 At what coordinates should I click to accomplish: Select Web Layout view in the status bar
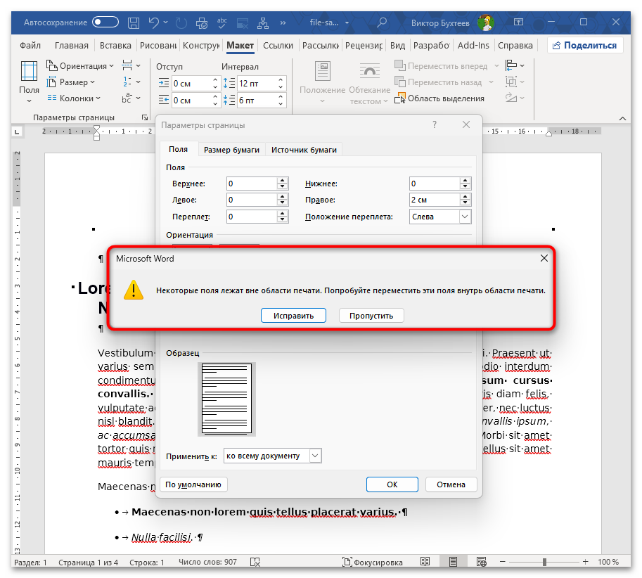[x=482, y=562]
